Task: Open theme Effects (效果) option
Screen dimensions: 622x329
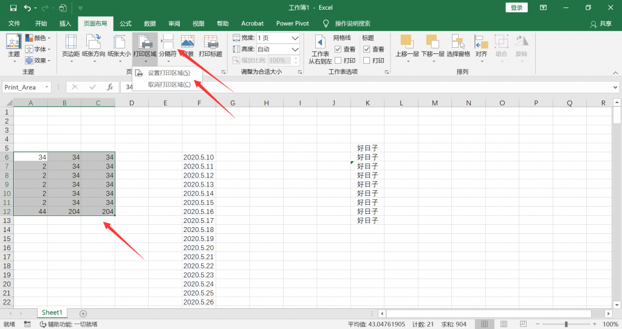Action: (38, 60)
